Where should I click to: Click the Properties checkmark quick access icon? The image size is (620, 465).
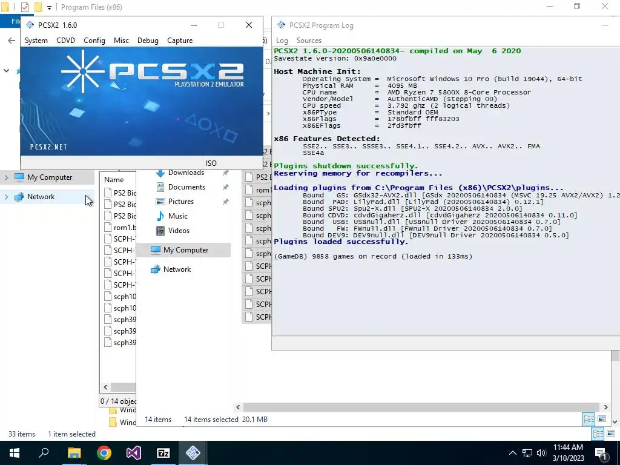pyautogui.click(x=24, y=7)
